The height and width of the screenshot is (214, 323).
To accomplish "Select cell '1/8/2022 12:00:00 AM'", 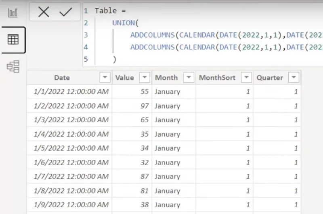I will click(69, 191).
